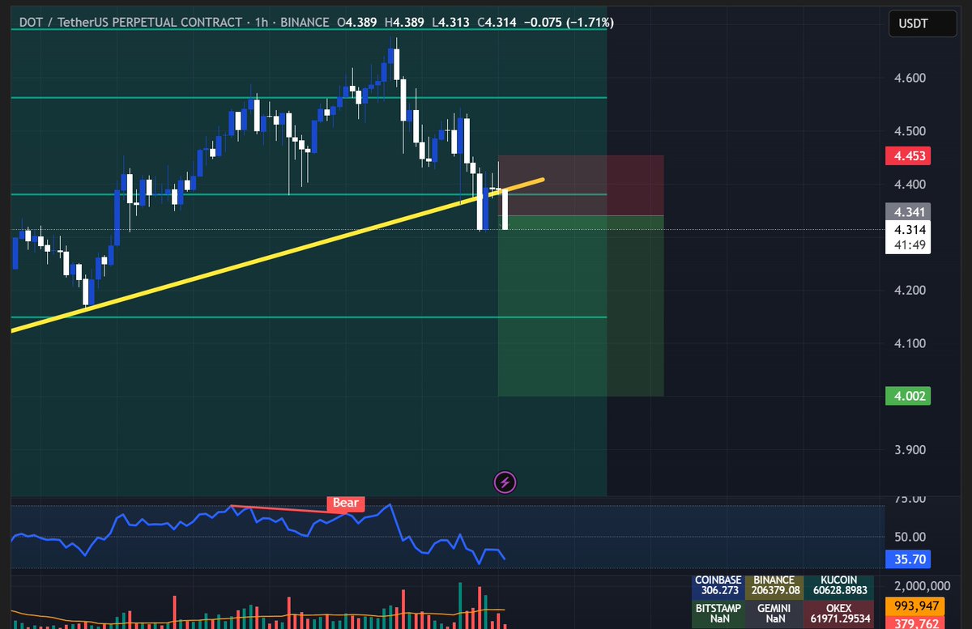Click the 4.100 price axis label

tap(910, 343)
